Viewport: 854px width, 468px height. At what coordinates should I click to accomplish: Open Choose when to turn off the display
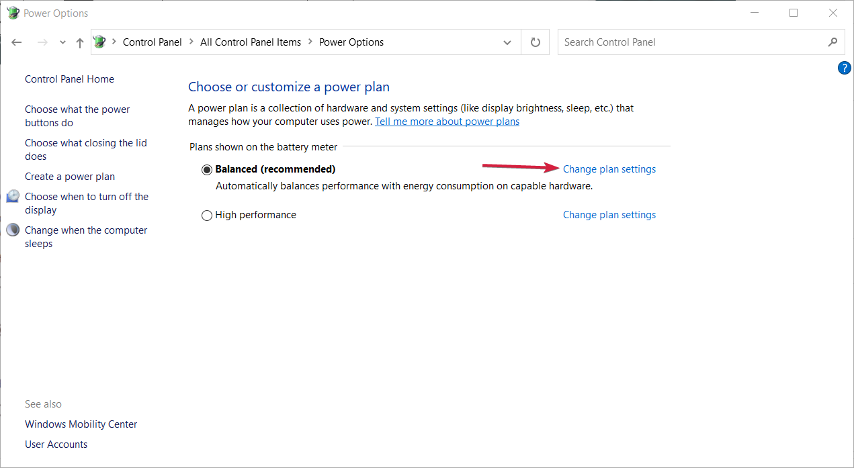click(x=87, y=203)
